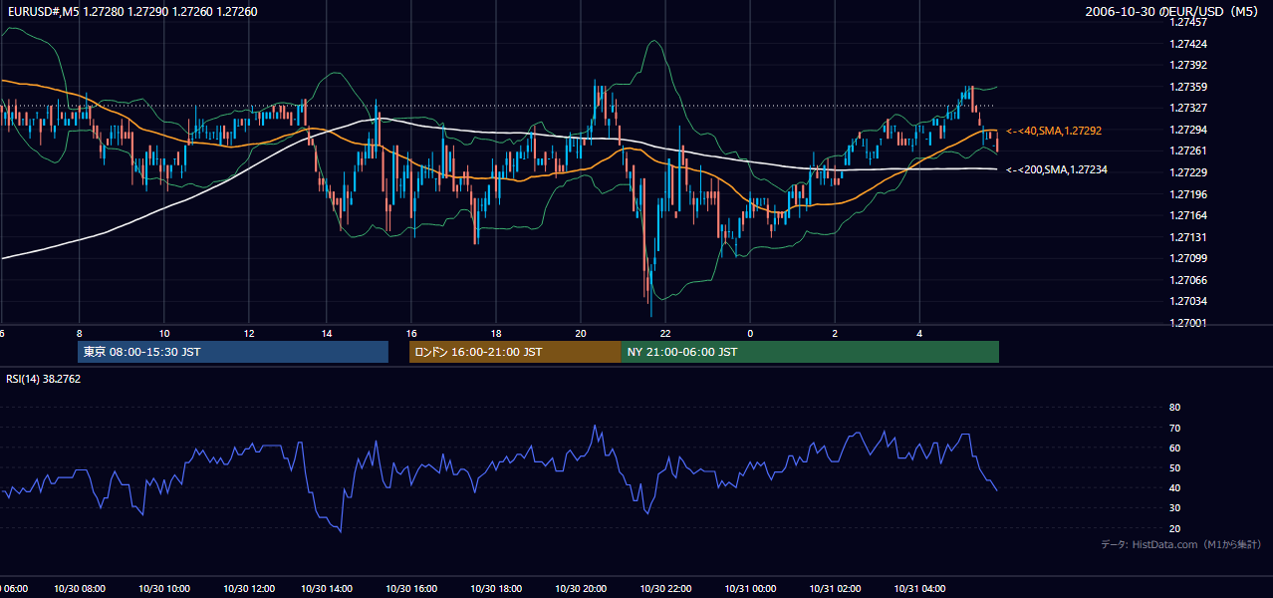Screen dimensions: 1273x598
Task: Click the HistData.com data source credit
Action: tap(1181, 544)
